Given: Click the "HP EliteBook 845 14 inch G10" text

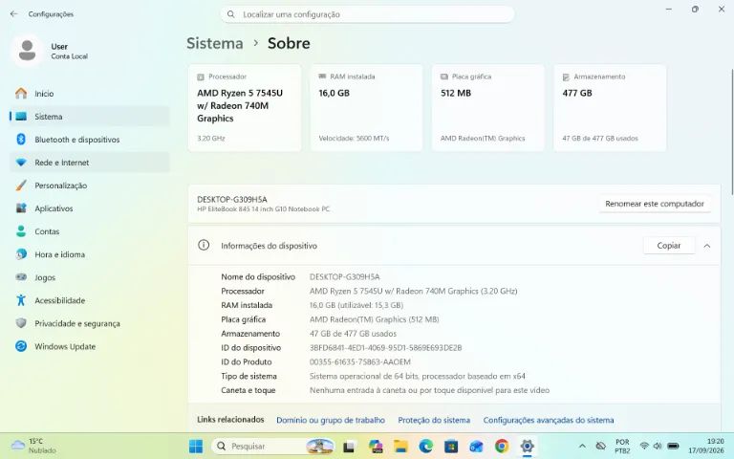Looking at the screenshot, I should point(264,208).
